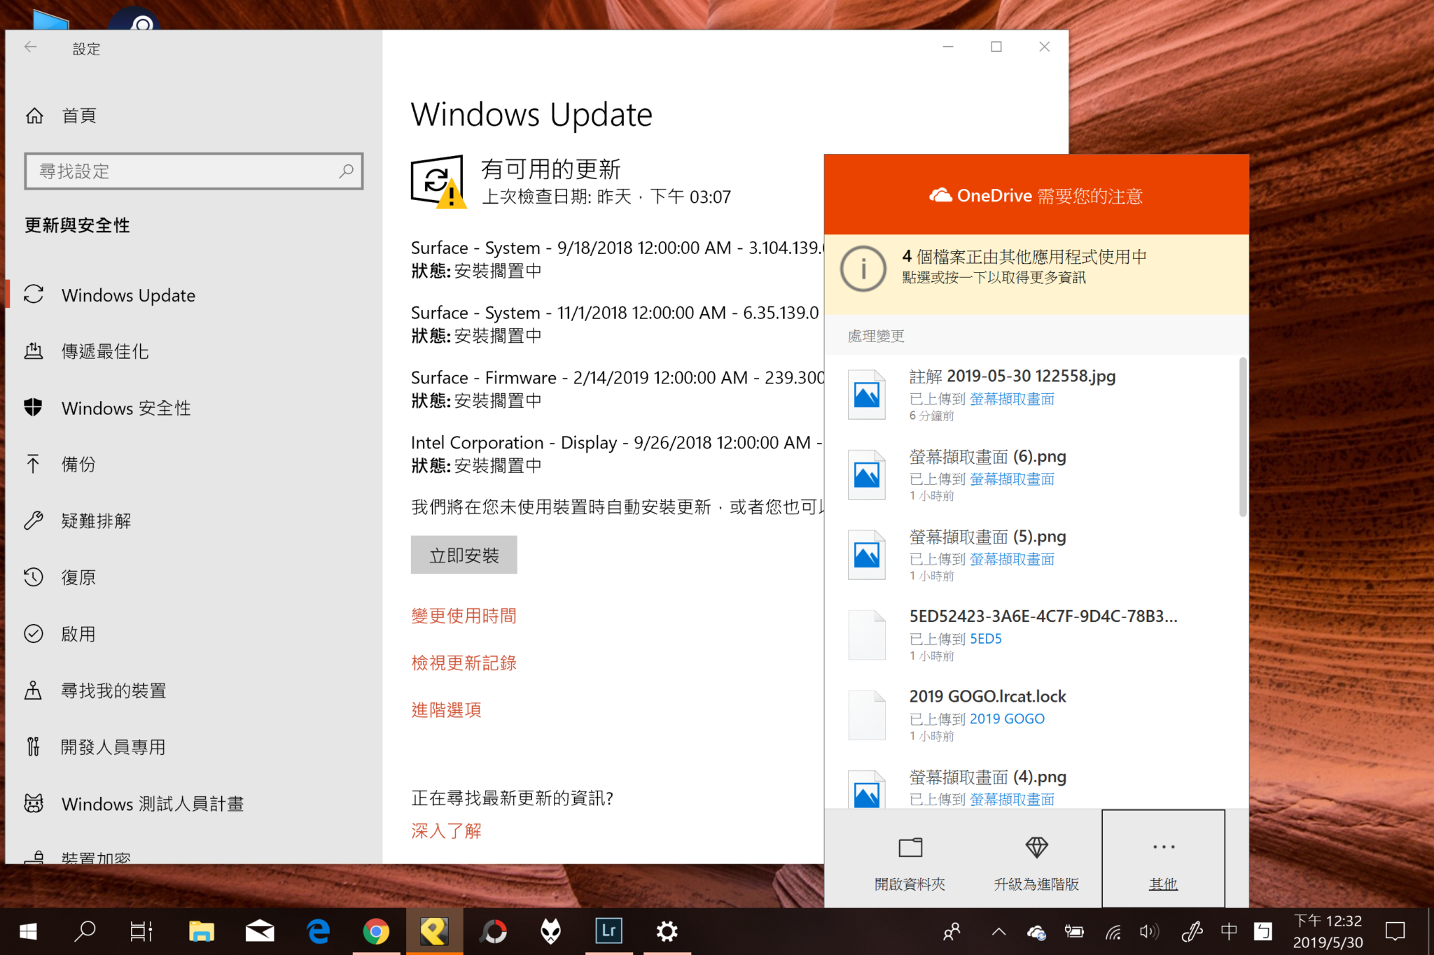Viewport: 1434px width, 955px height.
Task: Click OneDrive 開啟資料夾 button
Action: click(x=910, y=862)
